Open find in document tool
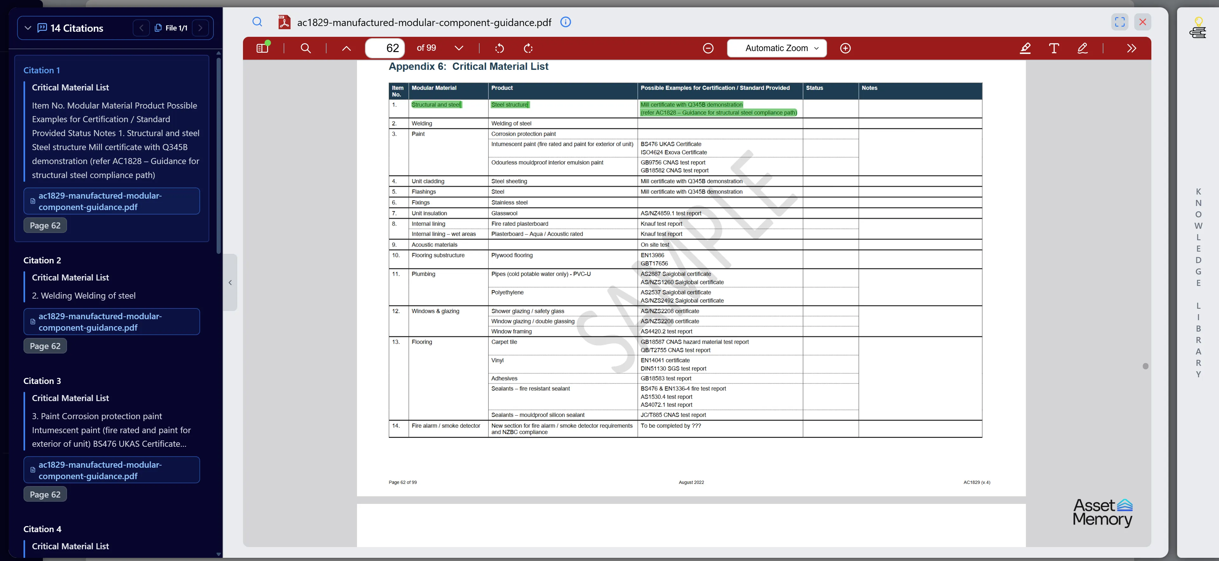 (306, 48)
